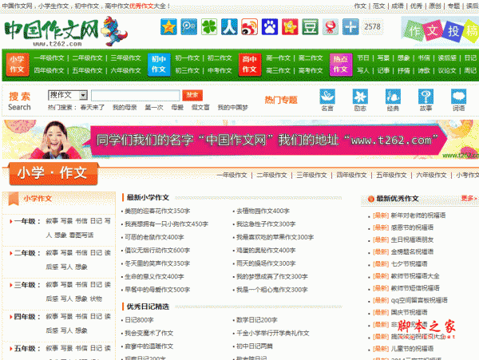Open 状物 under 三年级 sidebar
Screen dimensions: 479x360
click(97, 299)
